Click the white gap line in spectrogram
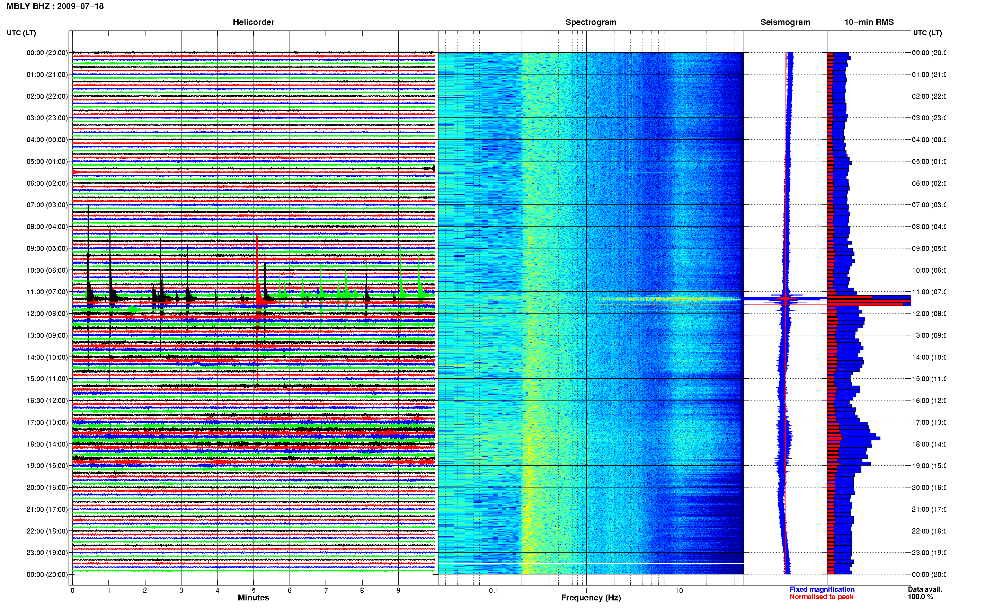The height and width of the screenshot is (616, 985). pos(591,563)
